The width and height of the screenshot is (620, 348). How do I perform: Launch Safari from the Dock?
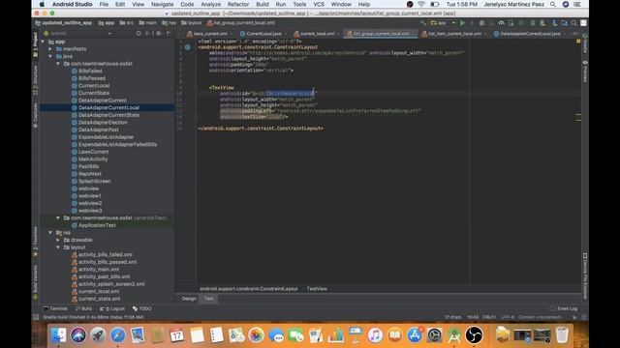(117, 335)
